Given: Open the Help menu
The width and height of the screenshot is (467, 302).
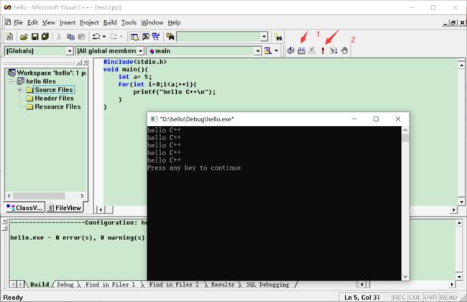Looking at the screenshot, I should coord(175,23).
